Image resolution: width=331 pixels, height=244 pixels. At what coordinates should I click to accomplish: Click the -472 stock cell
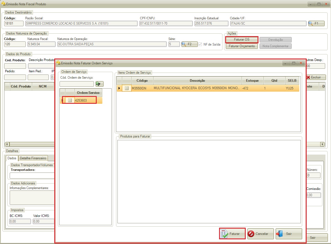click(252, 88)
